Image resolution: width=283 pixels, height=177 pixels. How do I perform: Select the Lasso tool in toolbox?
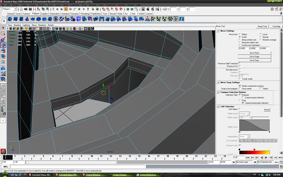point(3,33)
